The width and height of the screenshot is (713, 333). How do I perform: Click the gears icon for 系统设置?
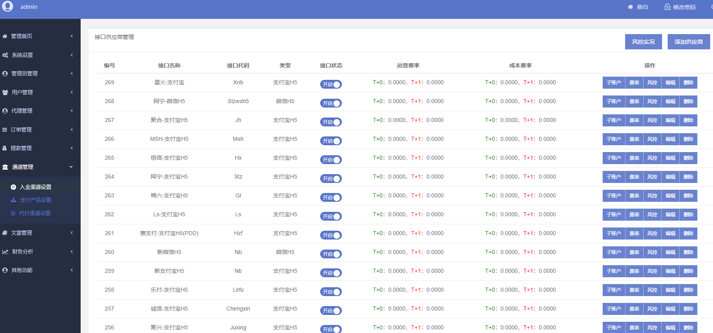(x=5, y=55)
